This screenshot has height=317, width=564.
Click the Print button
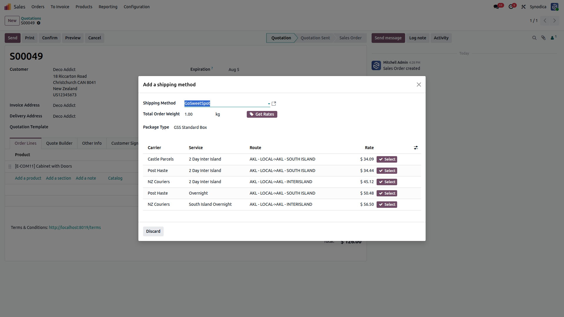pyautogui.click(x=30, y=38)
